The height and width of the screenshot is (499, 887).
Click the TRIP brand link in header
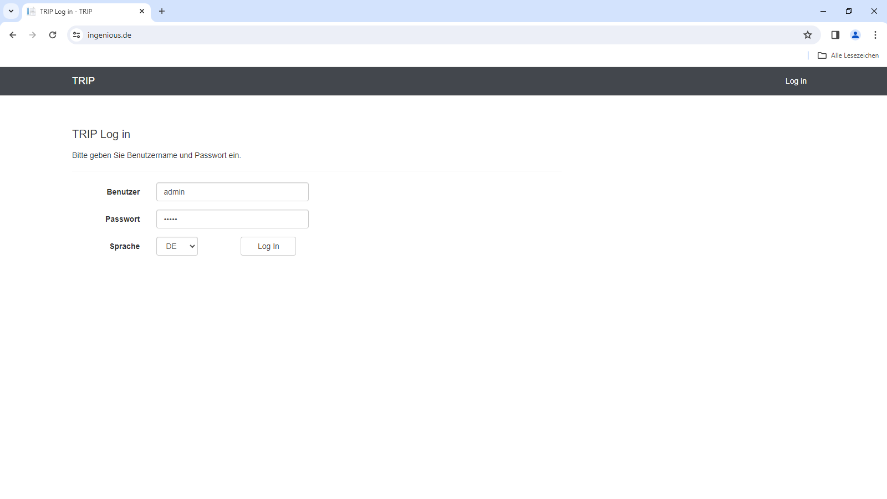pyautogui.click(x=83, y=81)
